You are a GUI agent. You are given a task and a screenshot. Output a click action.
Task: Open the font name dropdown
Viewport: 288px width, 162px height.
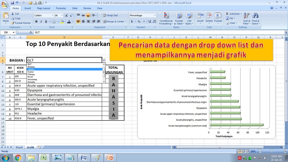click(x=53, y=15)
